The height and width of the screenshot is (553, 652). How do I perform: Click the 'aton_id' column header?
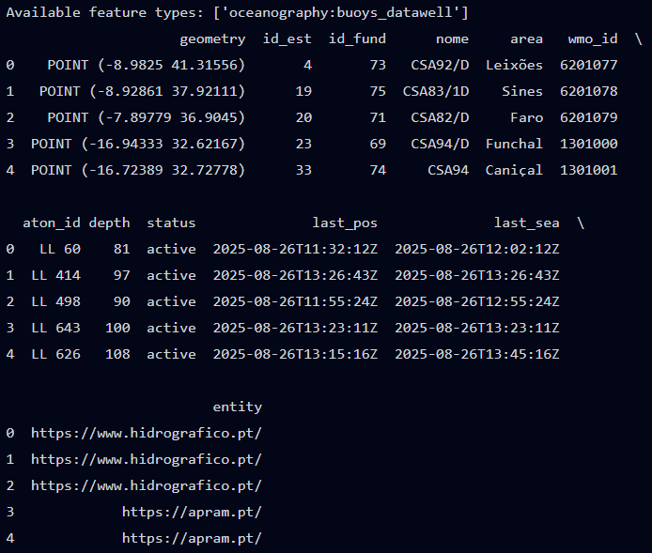[x=52, y=223]
